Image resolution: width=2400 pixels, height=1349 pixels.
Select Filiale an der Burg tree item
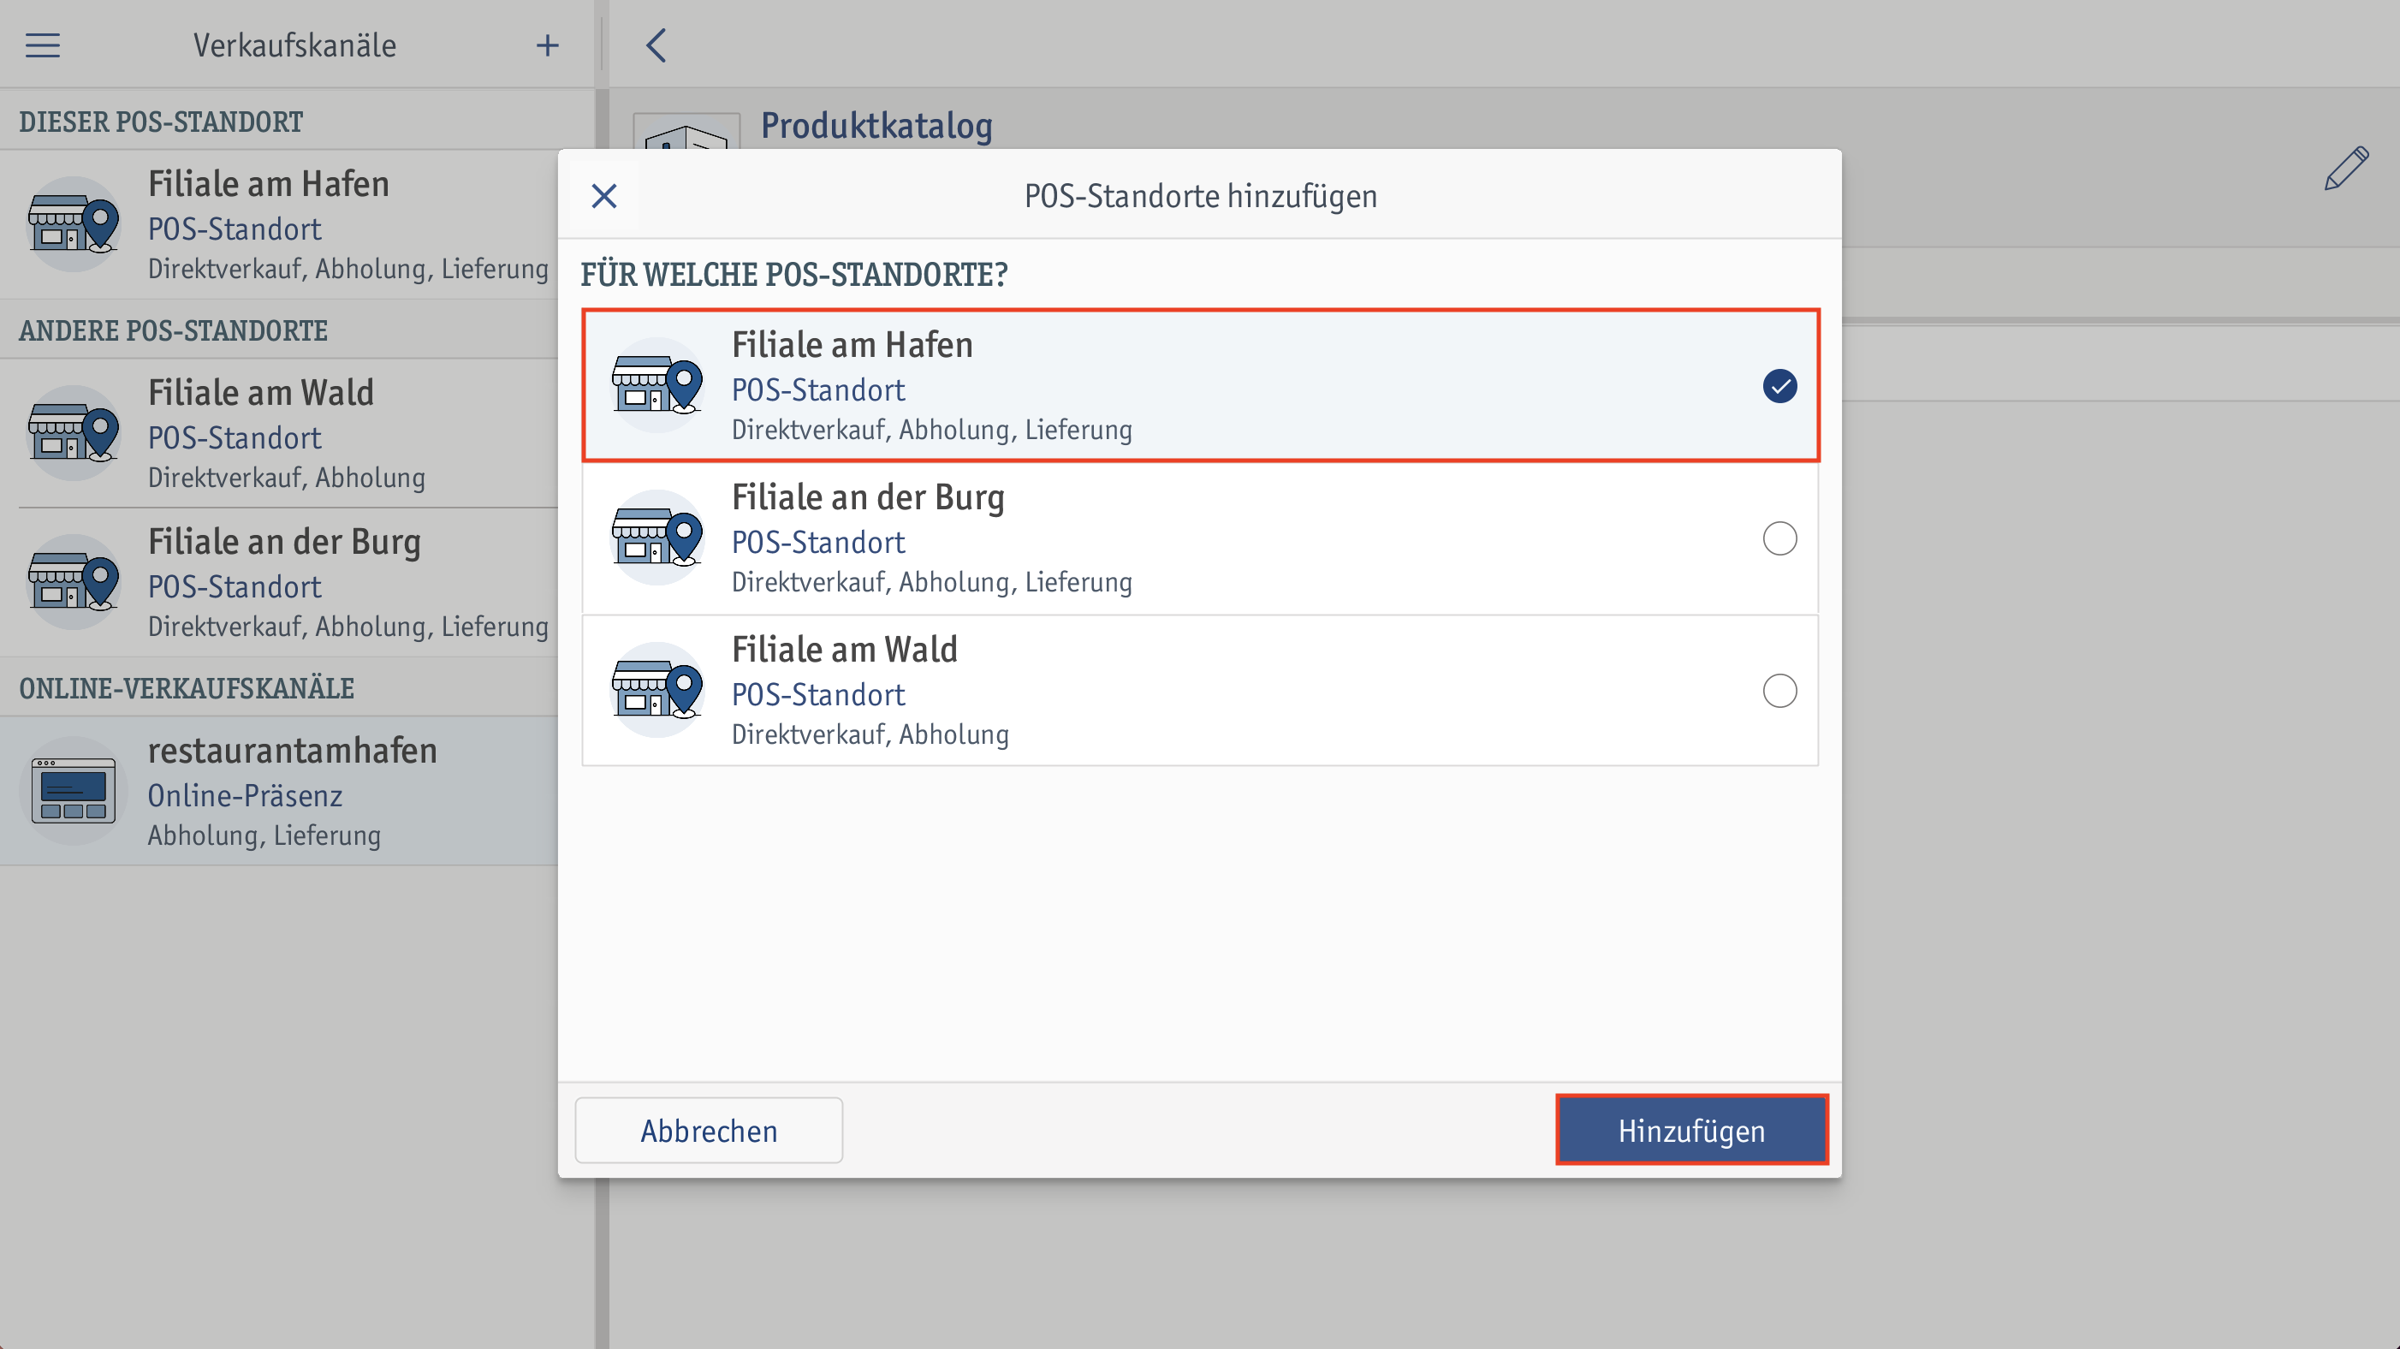pos(1200,538)
